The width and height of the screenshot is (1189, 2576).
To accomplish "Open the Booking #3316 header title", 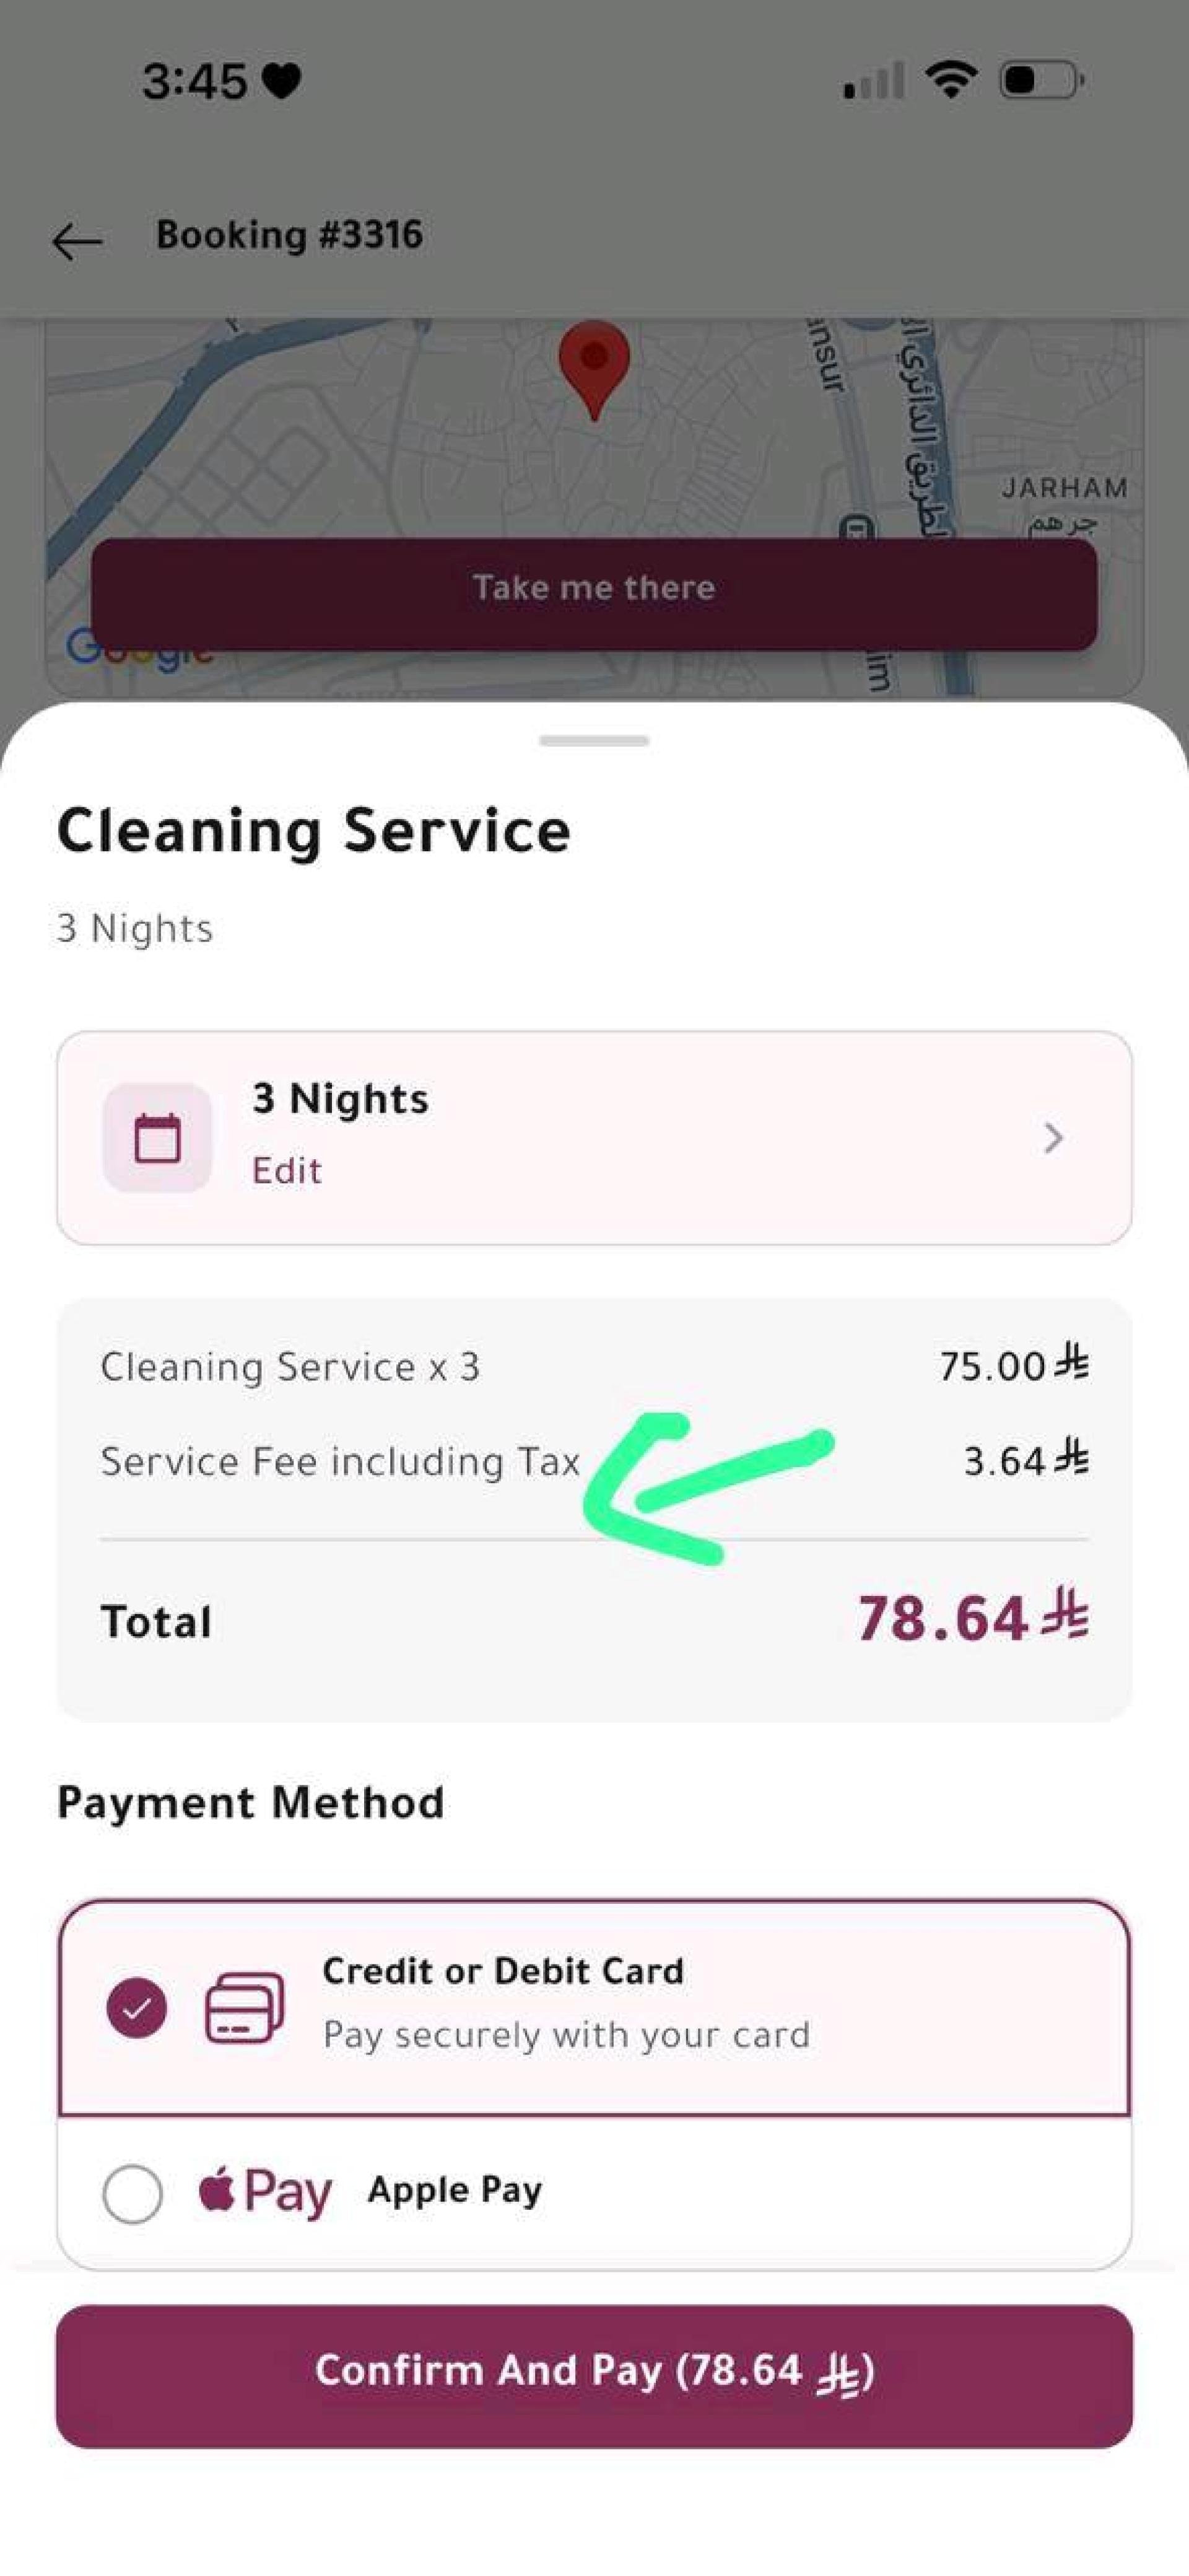I will [289, 235].
